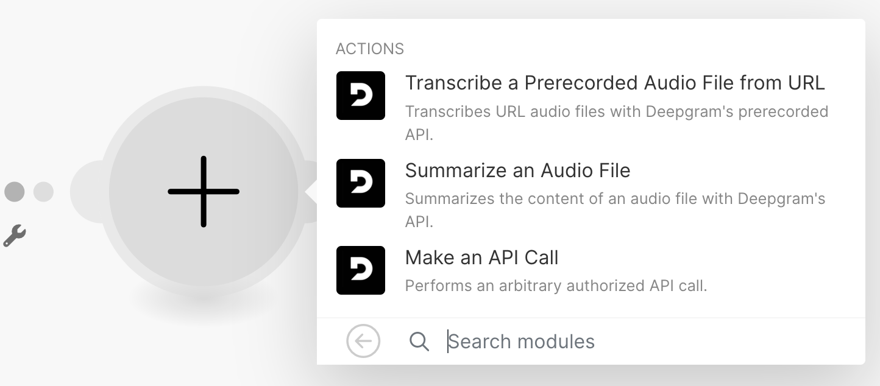This screenshot has height=386, width=880.
Task: Click the outer ring of the empty module circle
Action: (x=204, y=102)
